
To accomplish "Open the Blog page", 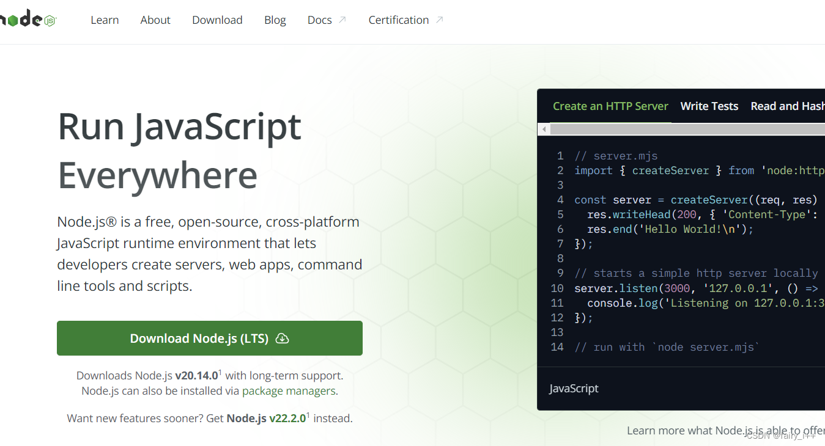I will pos(275,20).
